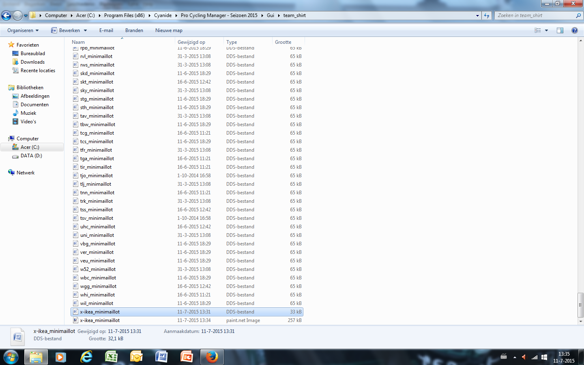The width and height of the screenshot is (584, 365).
Task: Click the volume speaker tray icon
Action: (524, 357)
